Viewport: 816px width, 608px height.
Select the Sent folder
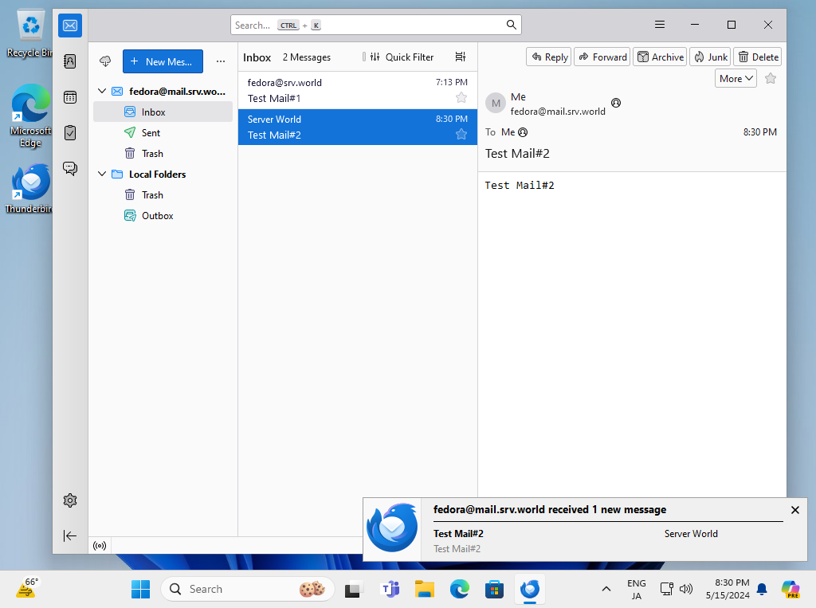pyautogui.click(x=151, y=133)
